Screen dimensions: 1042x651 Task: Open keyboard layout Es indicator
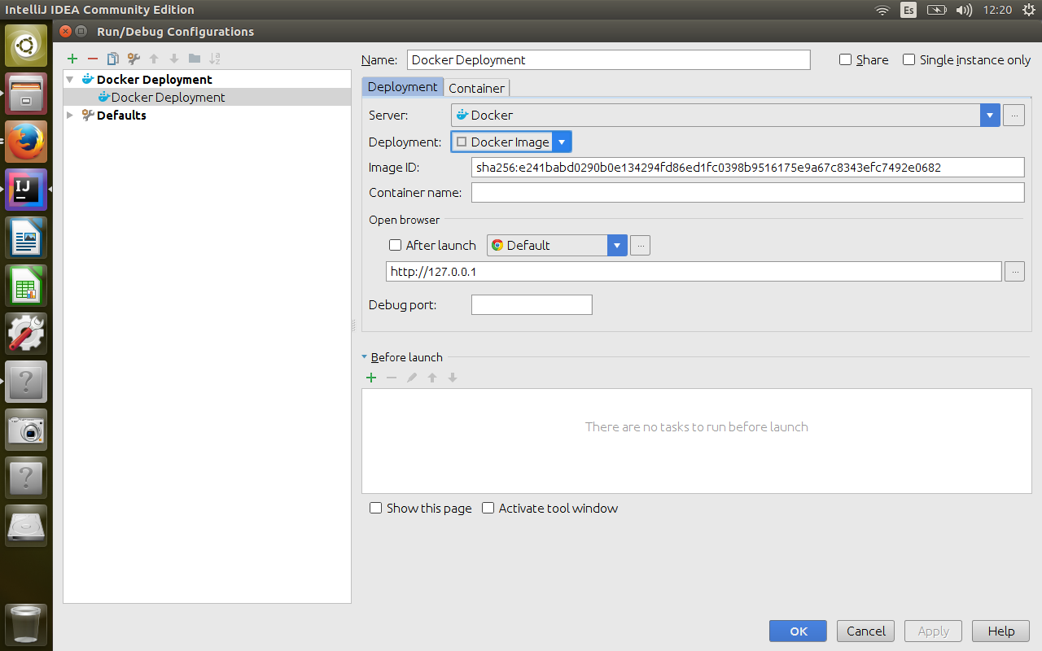pos(908,10)
